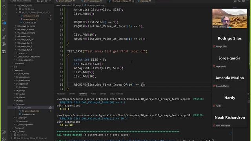The width and height of the screenshot is (251, 141).
Task: Place cursor in Get_First_Index_Of line
Action: coord(110,85)
